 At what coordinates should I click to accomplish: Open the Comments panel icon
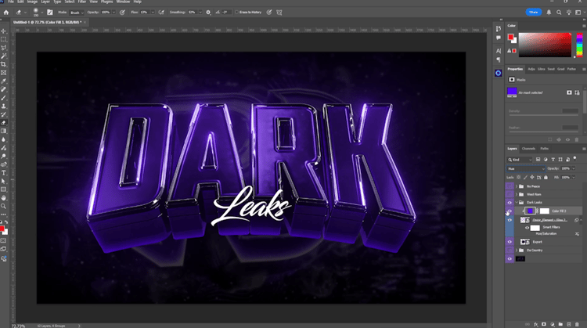tap(499, 38)
